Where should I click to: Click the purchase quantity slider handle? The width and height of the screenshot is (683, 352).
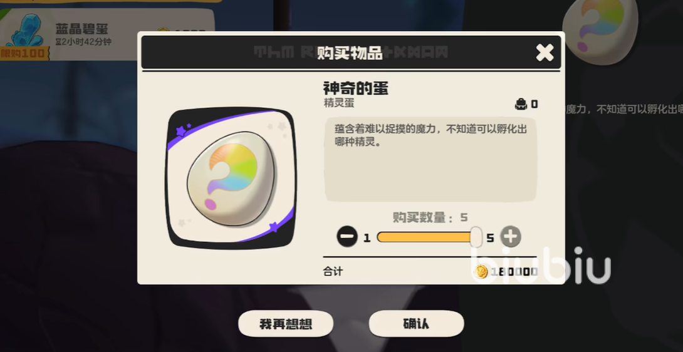pyautogui.click(x=476, y=237)
